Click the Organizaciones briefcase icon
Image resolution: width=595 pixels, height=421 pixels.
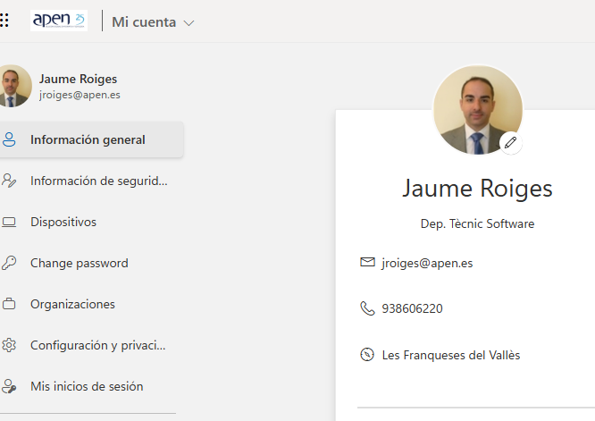tap(9, 304)
